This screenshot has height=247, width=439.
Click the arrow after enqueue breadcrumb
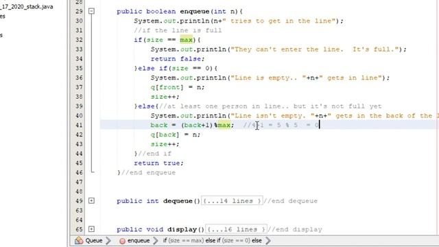click(x=156, y=241)
